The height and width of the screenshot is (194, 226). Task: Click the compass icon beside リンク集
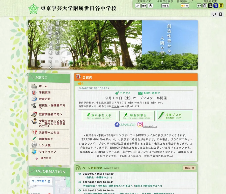34,145
